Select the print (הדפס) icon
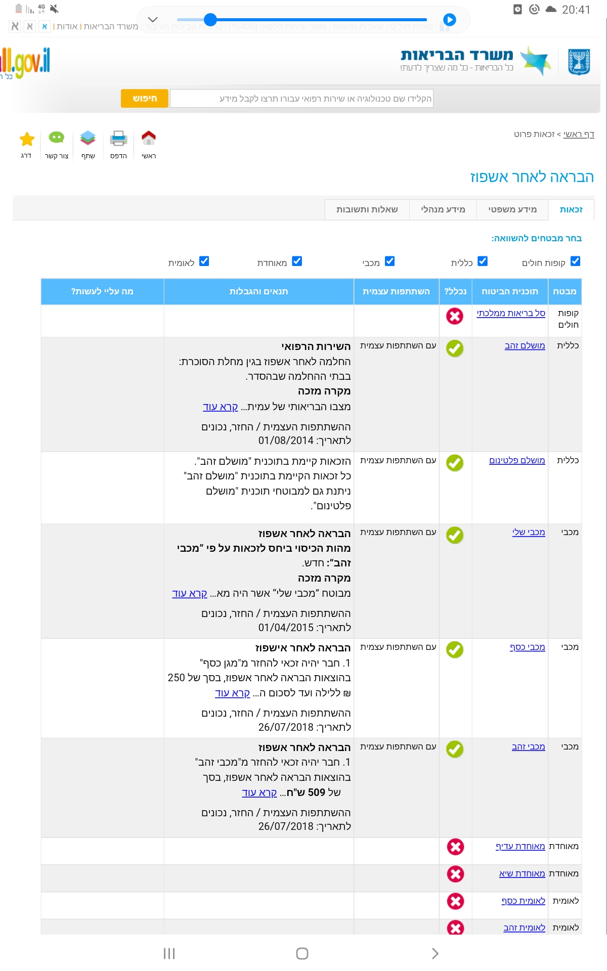Screen dimensions: 607x971 tap(118, 138)
